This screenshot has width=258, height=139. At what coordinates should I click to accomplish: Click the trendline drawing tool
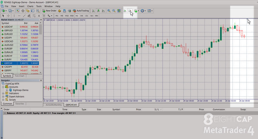coord(24,16)
